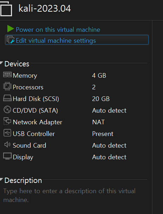Image resolution: width=163 pixels, height=214 pixels.
Task: Click the 4 GB memory value
Action: (x=99, y=76)
